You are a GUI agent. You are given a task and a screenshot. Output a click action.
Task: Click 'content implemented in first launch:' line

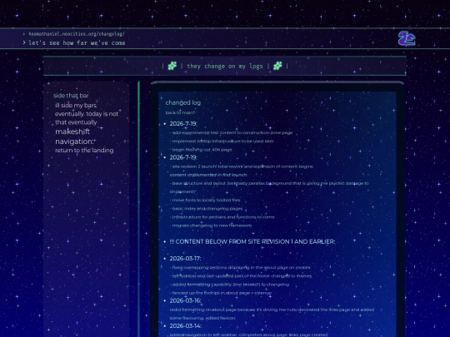[208, 175]
